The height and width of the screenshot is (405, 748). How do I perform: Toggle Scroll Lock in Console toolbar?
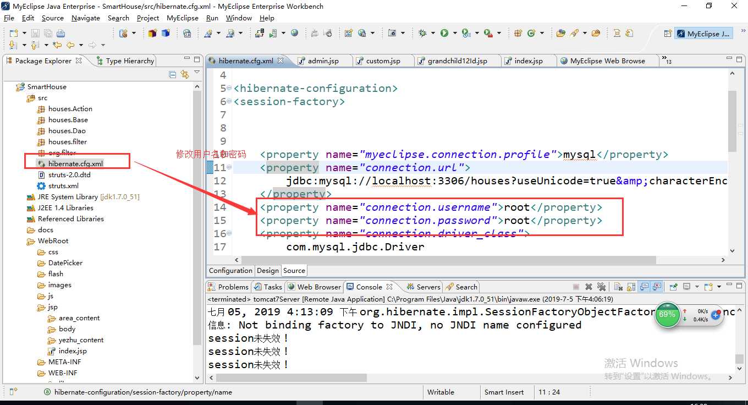pos(631,287)
